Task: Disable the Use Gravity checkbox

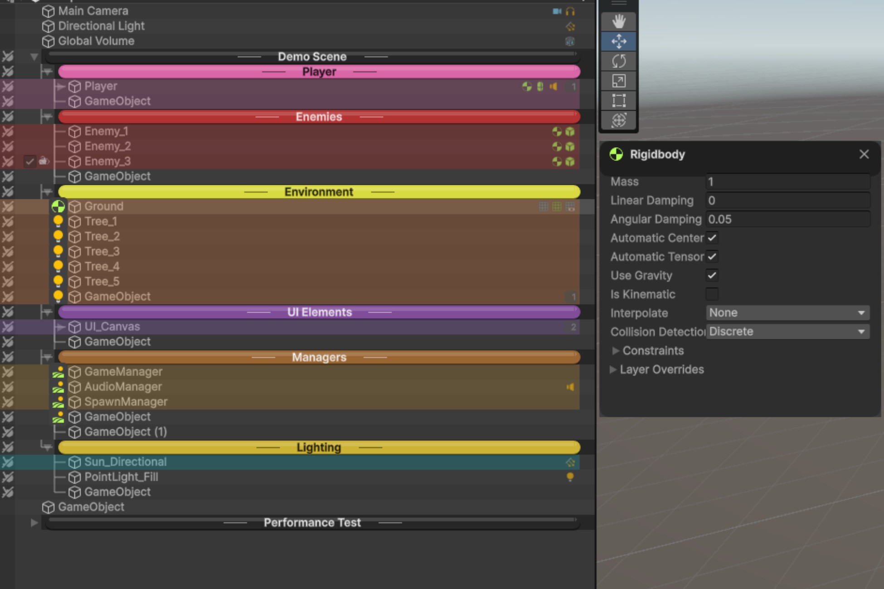Action: 712,275
